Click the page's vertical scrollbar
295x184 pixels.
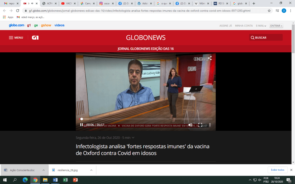(293, 39)
